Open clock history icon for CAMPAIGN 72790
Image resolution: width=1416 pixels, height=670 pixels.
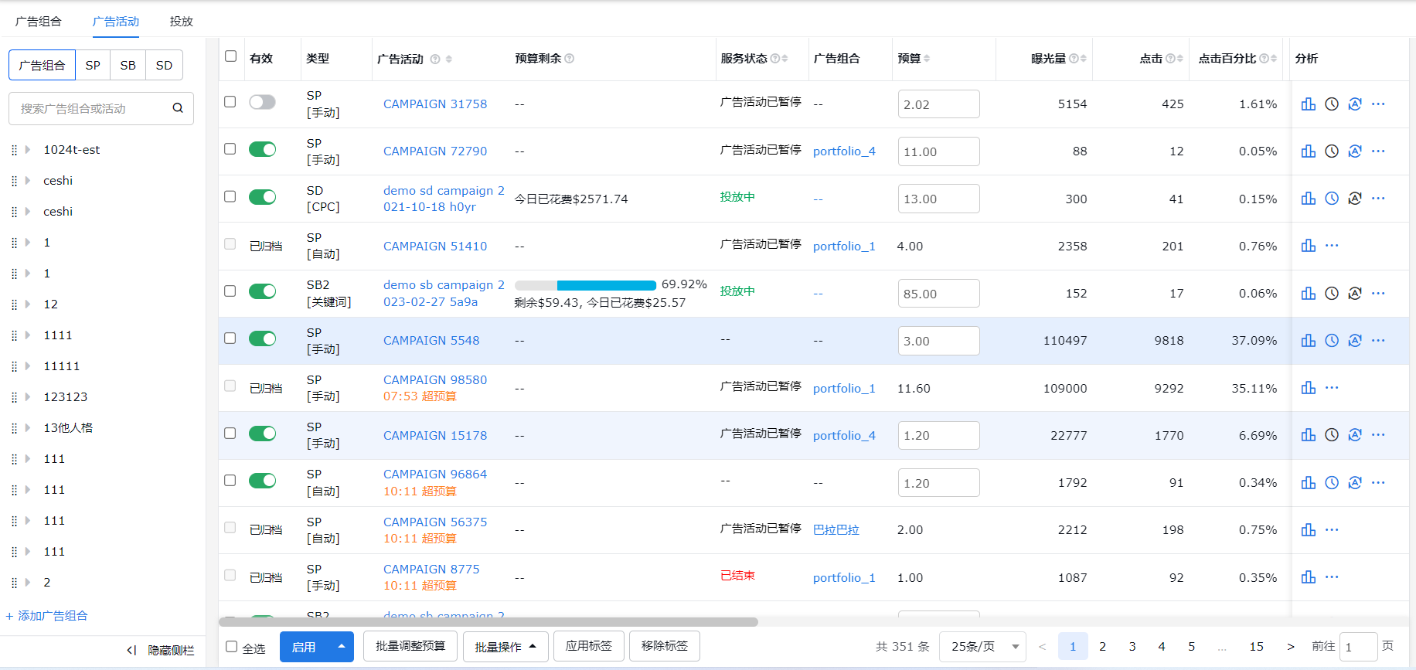[1331, 151]
